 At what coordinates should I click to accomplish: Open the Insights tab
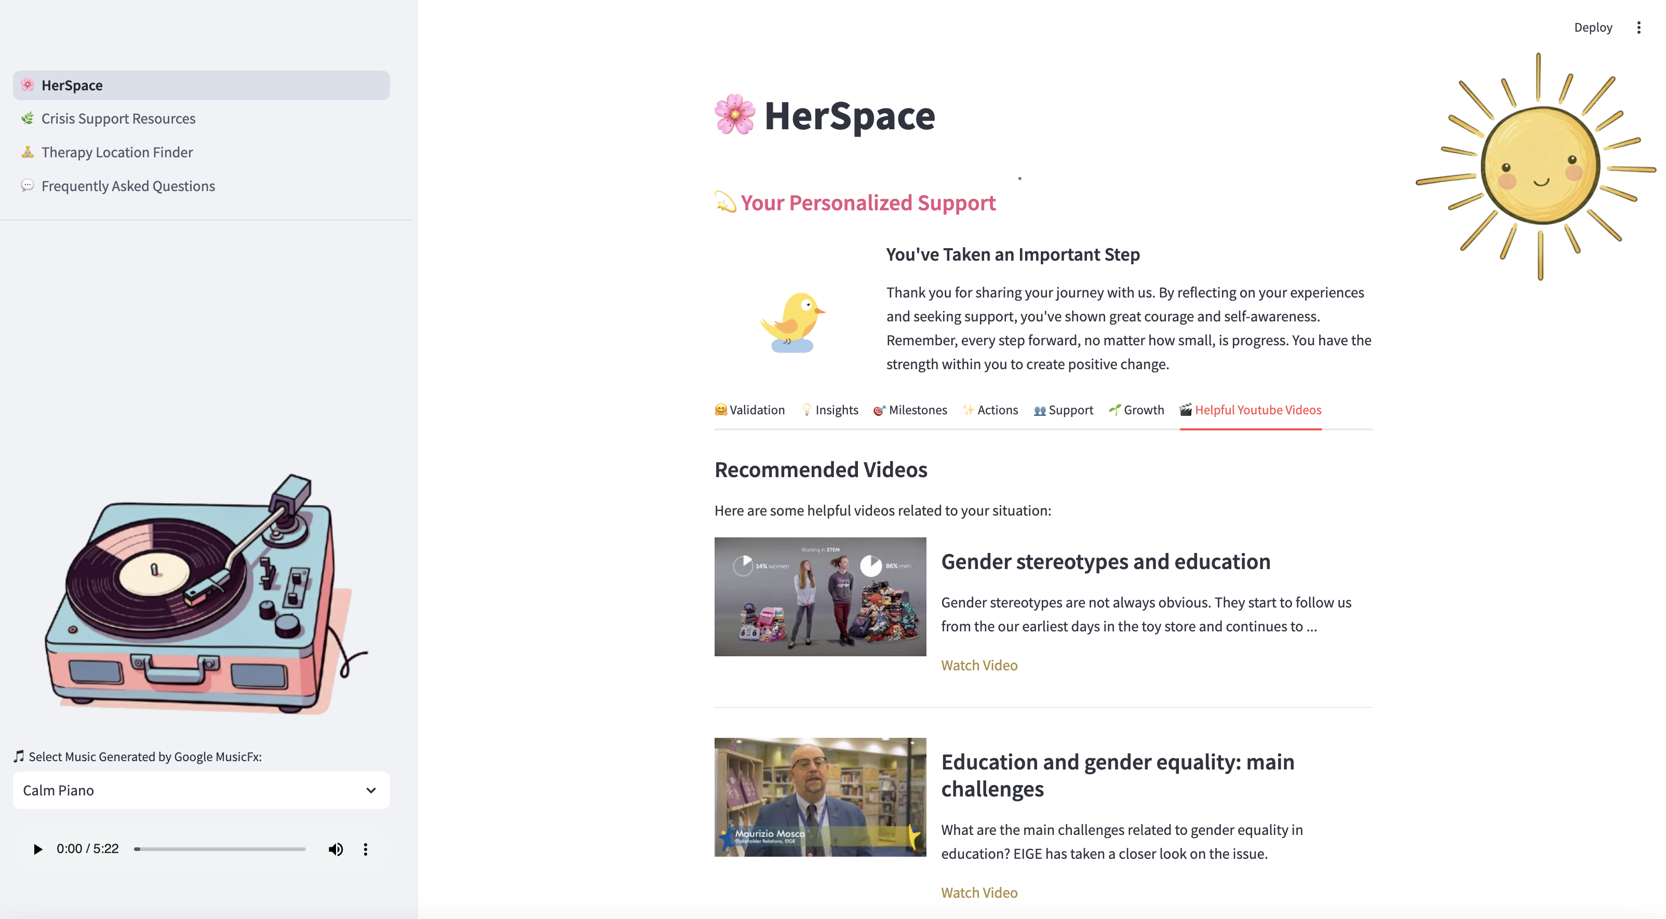[x=830, y=410]
